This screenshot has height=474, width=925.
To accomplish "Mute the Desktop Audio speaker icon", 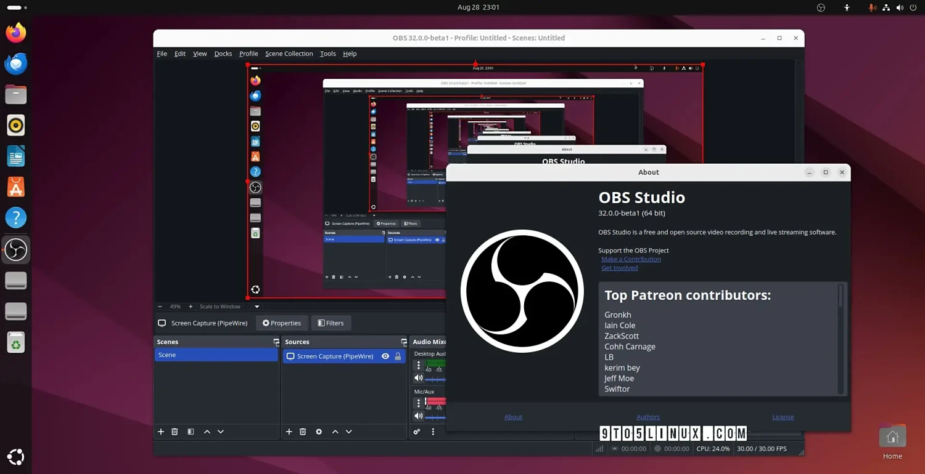I will 419,378.
